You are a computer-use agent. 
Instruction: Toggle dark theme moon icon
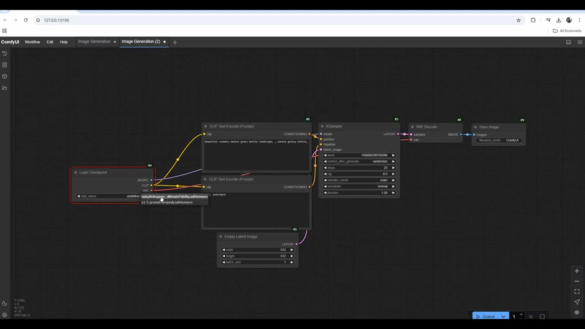pyautogui.click(x=5, y=303)
